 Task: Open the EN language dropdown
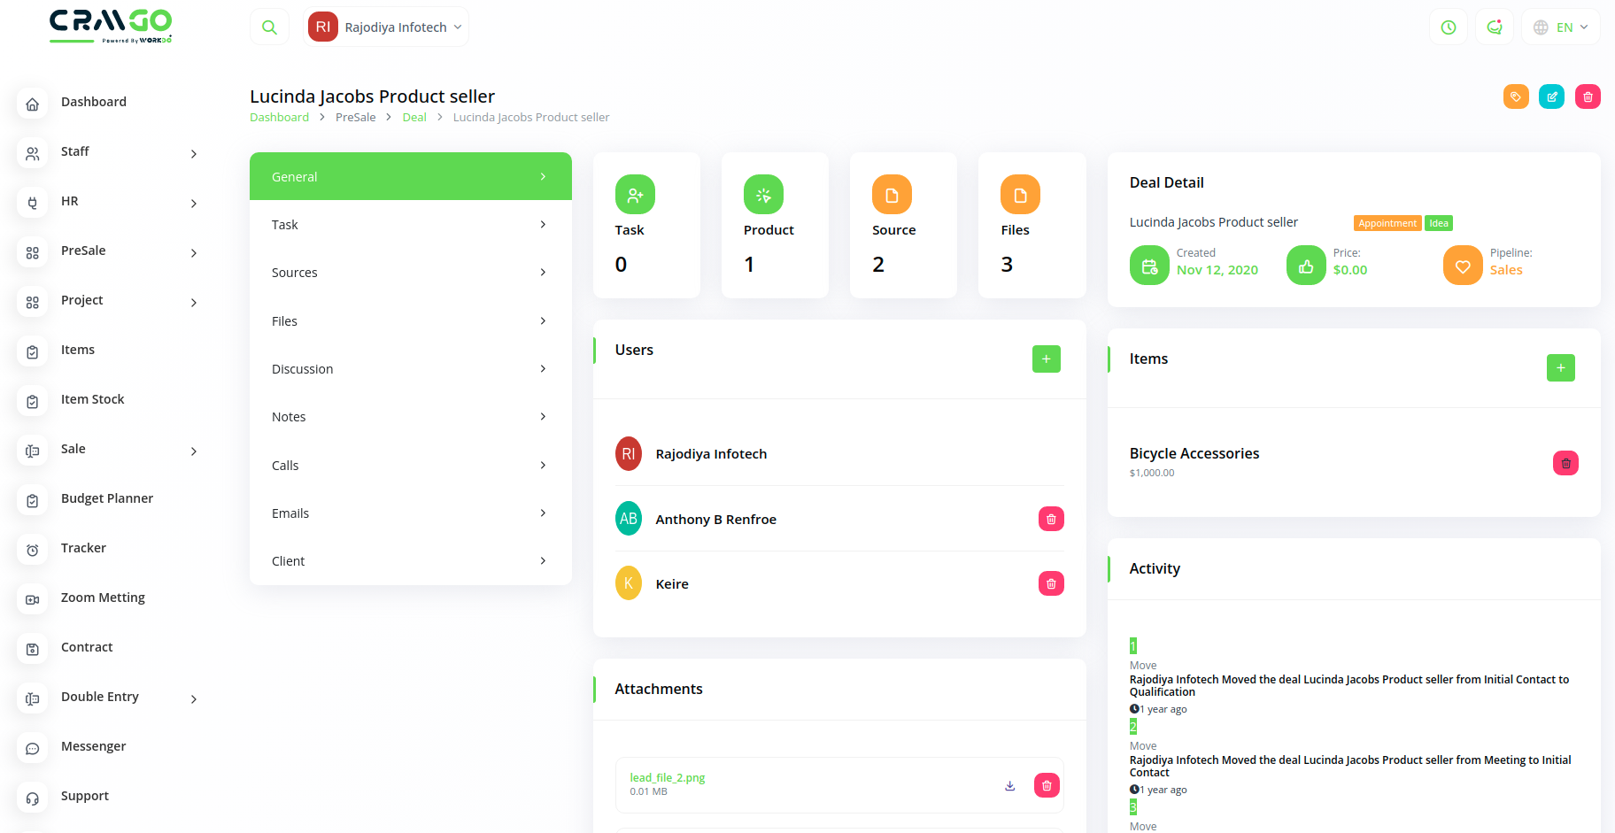(1561, 27)
